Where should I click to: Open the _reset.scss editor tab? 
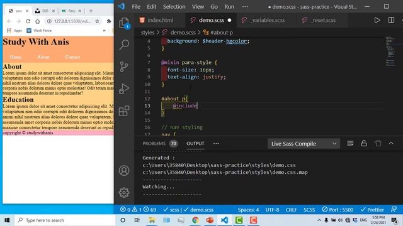[x=323, y=20]
